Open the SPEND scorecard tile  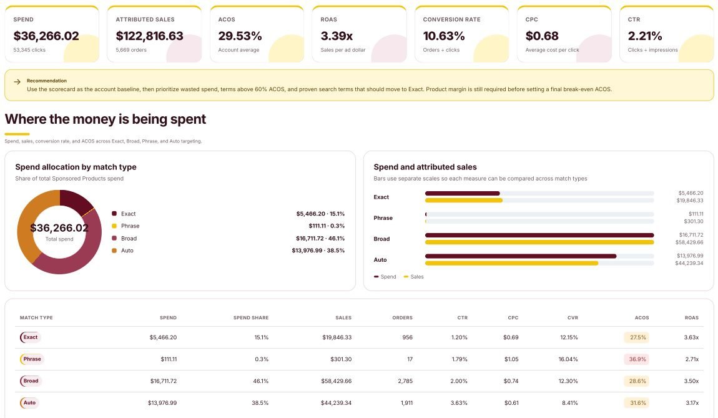tap(52, 34)
